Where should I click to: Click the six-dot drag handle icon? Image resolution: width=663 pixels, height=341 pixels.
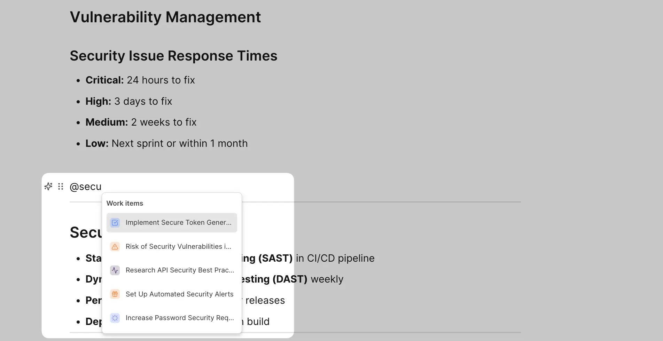[61, 187]
